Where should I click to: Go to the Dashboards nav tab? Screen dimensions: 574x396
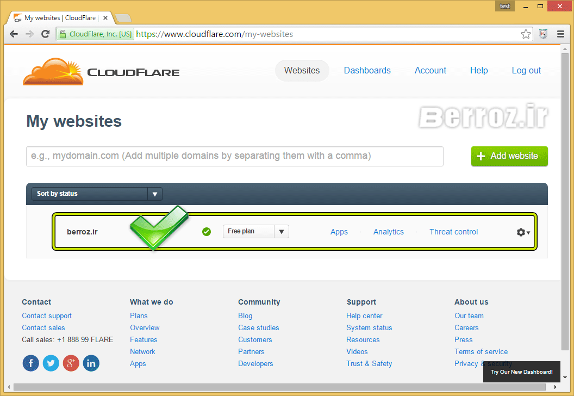click(367, 71)
